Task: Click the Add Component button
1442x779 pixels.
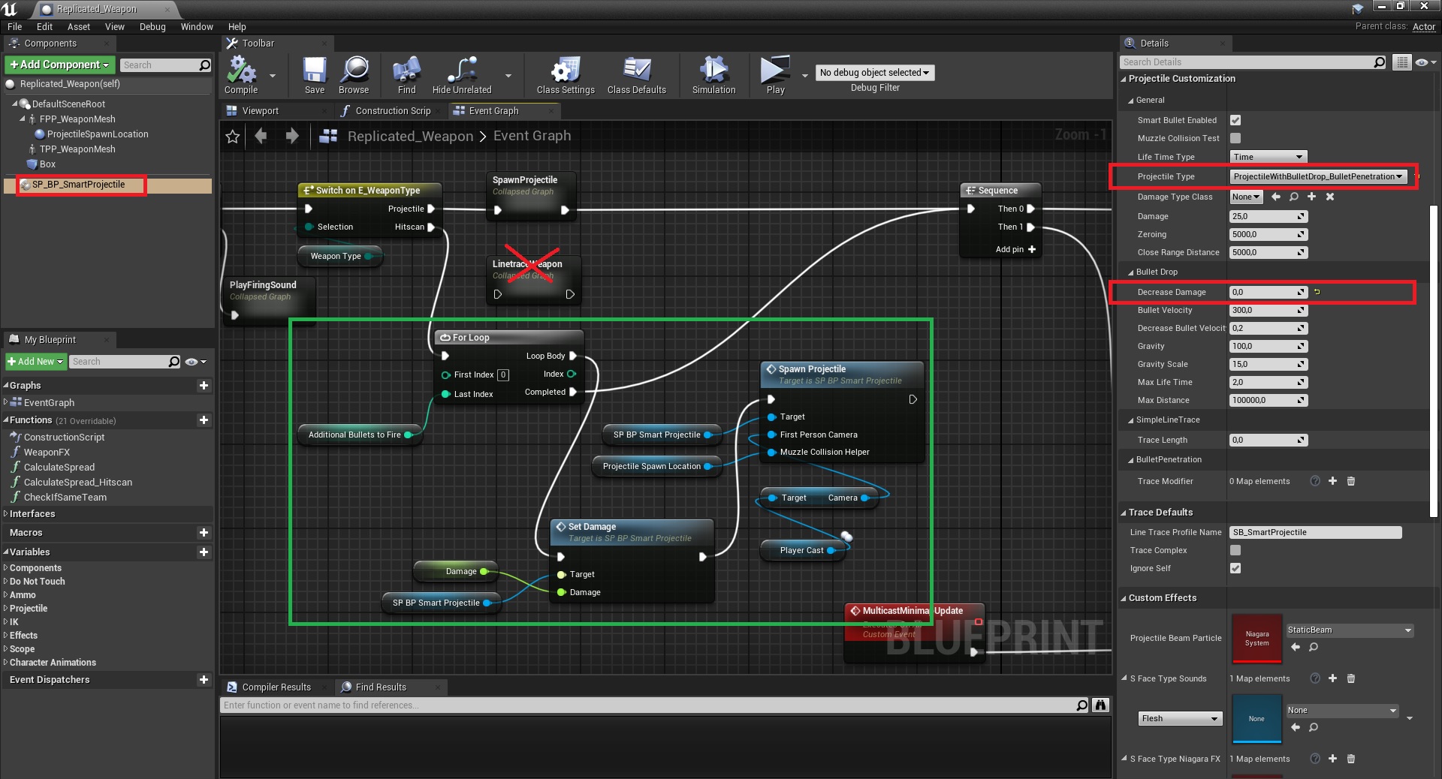Action: point(60,65)
